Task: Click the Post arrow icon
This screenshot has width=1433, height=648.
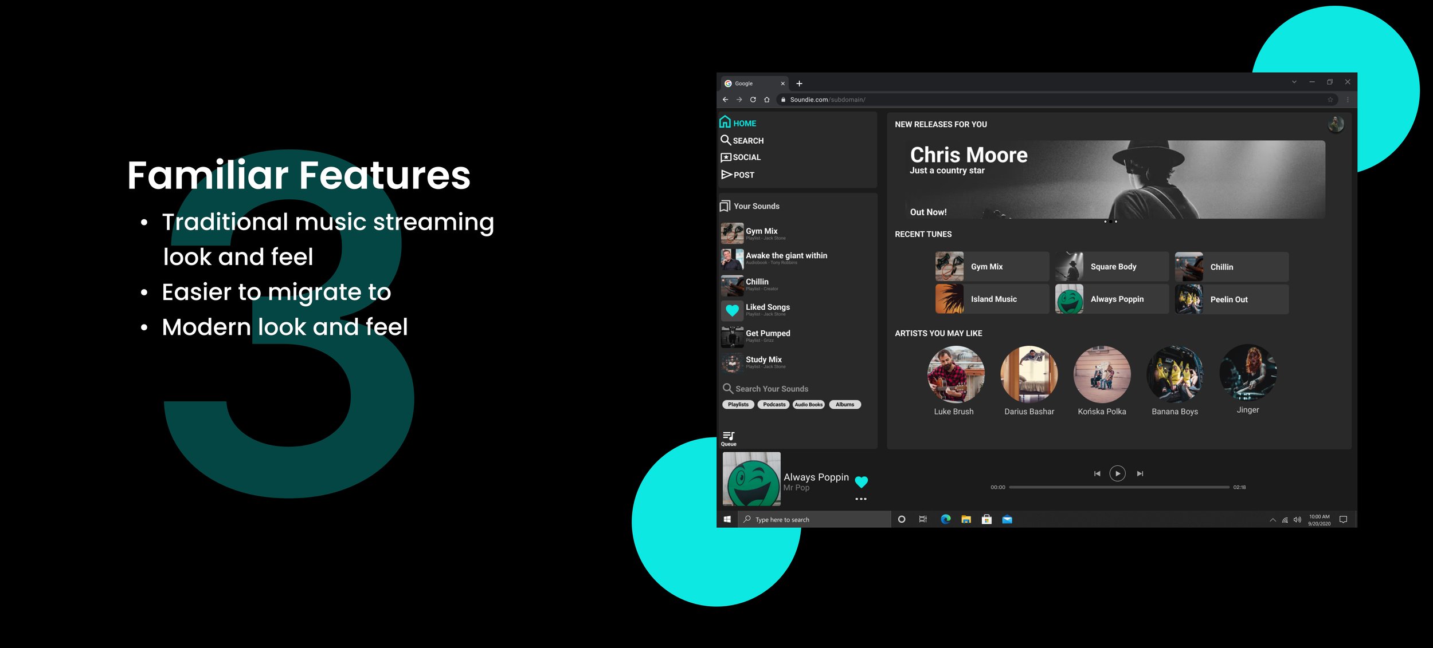Action: point(726,175)
